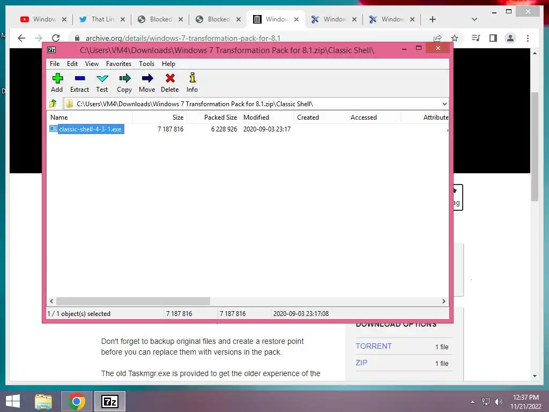Open the Edit menu
The width and height of the screenshot is (549, 412).
pos(72,64)
